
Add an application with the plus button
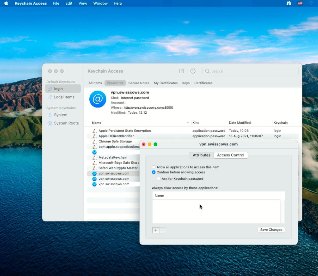pos(156,230)
